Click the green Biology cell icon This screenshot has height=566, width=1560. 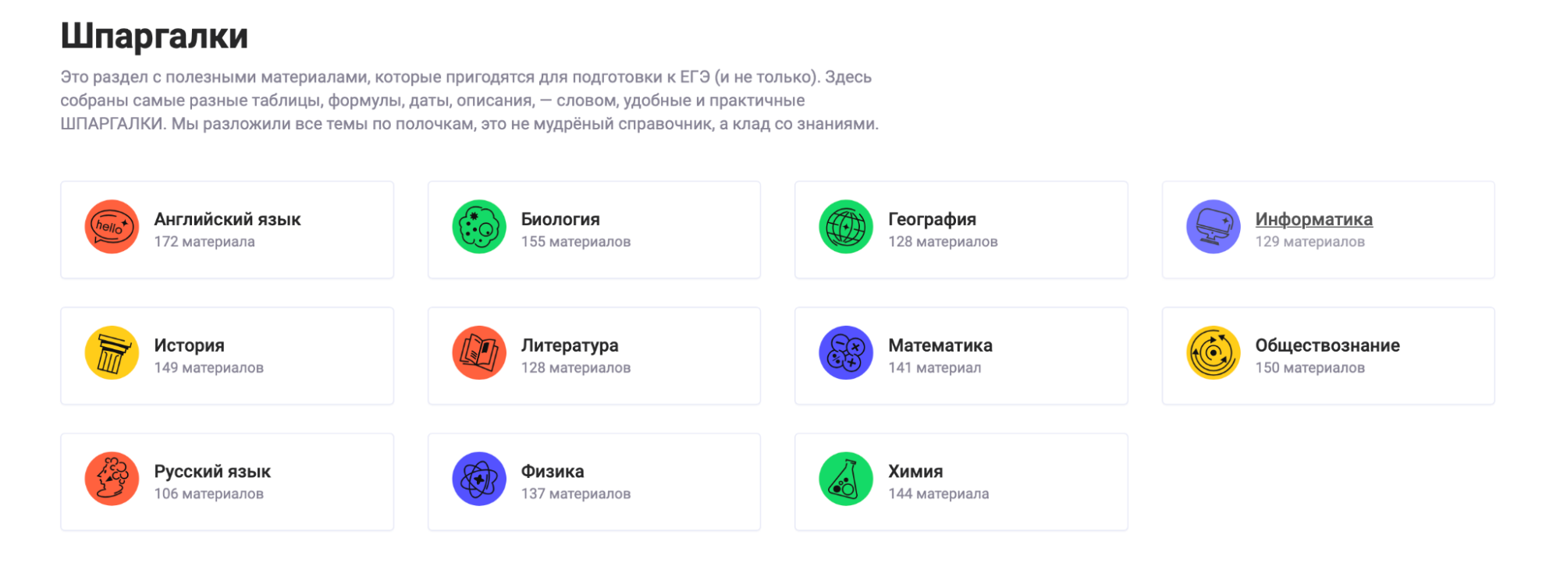tap(479, 227)
